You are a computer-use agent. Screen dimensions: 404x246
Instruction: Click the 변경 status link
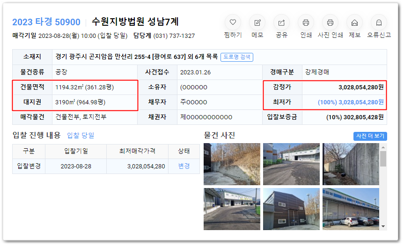point(184,166)
